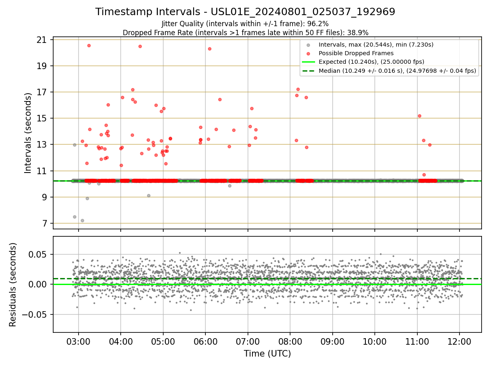Click the legend entry 'Possible Dropped Frames'

(356, 53)
